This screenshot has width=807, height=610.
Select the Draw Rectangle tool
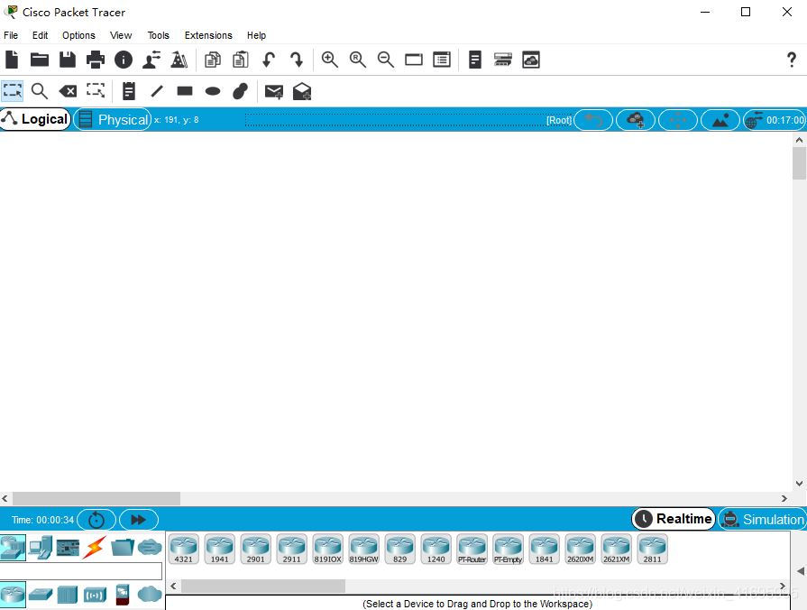[x=185, y=91]
